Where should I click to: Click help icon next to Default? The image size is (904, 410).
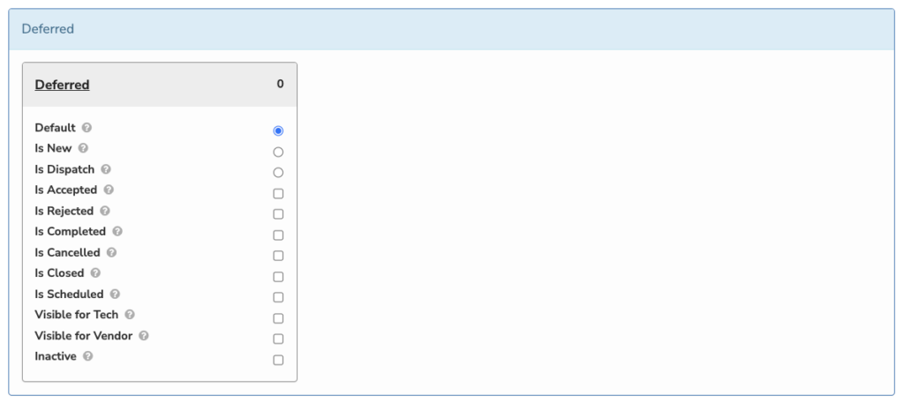87,127
